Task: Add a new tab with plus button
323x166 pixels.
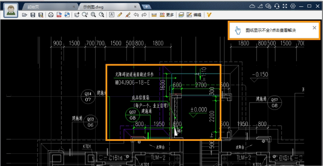Action: (147, 7)
